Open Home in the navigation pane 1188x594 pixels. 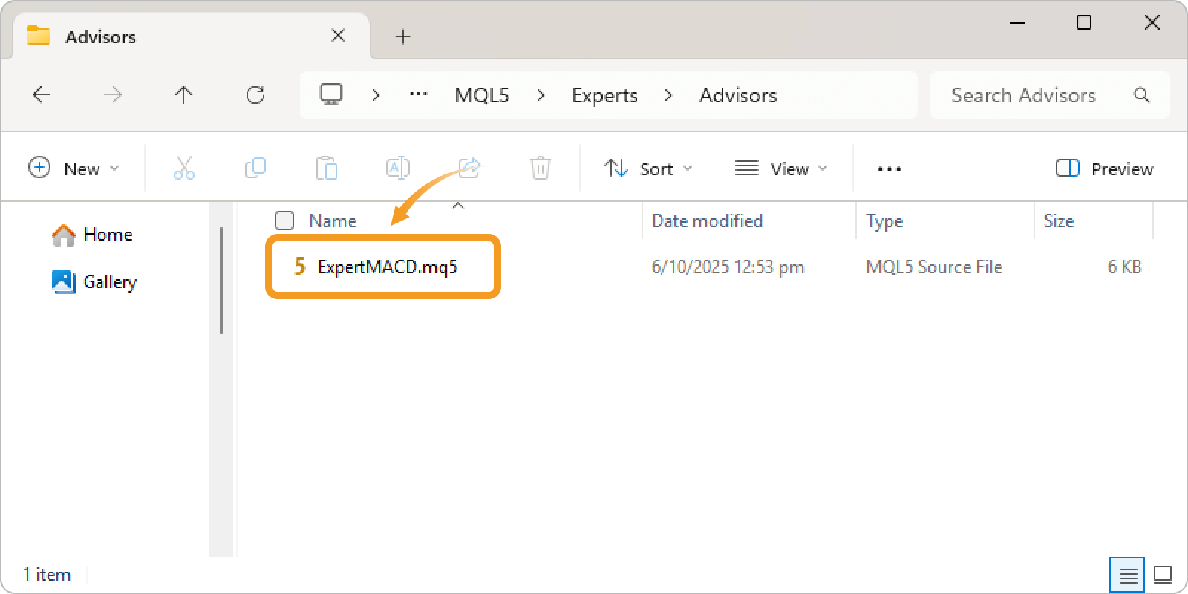click(107, 235)
